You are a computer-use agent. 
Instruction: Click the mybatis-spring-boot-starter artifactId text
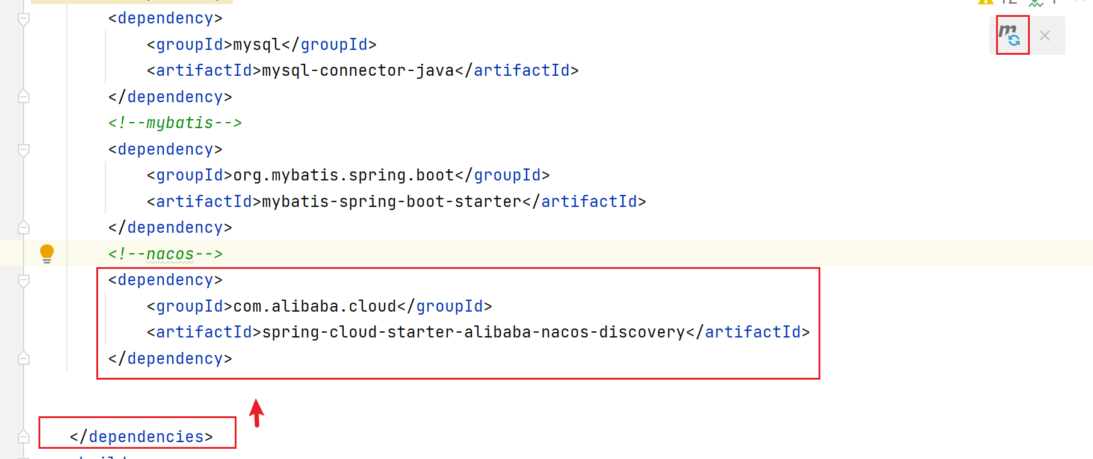tap(392, 202)
